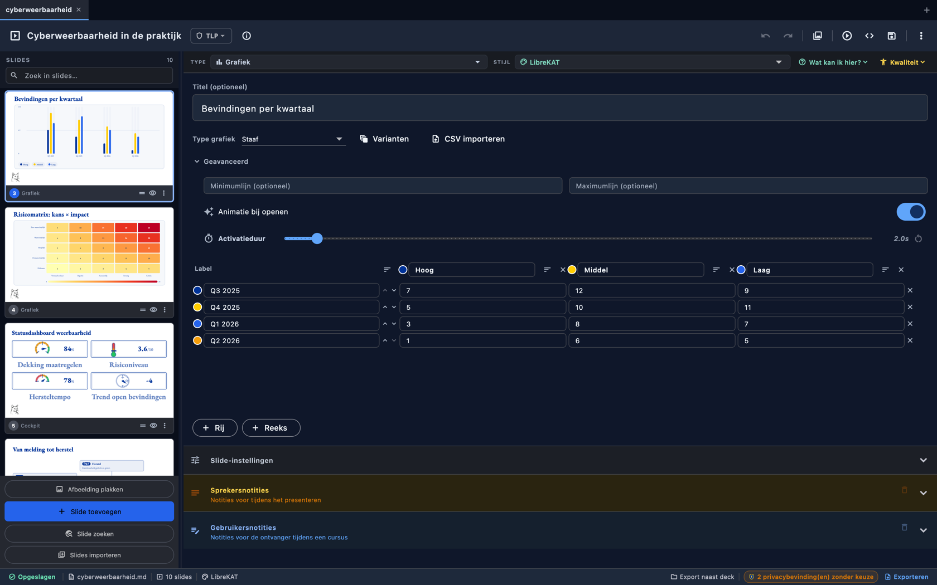Click the info icon beside the TLP button

[x=247, y=36]
